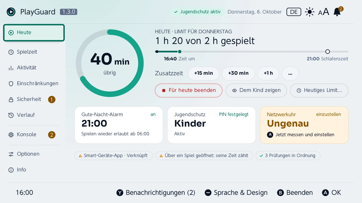This screenshot has height=203, width=362.
Task: Open notifications via the bell icon
Action: point(337,12)
